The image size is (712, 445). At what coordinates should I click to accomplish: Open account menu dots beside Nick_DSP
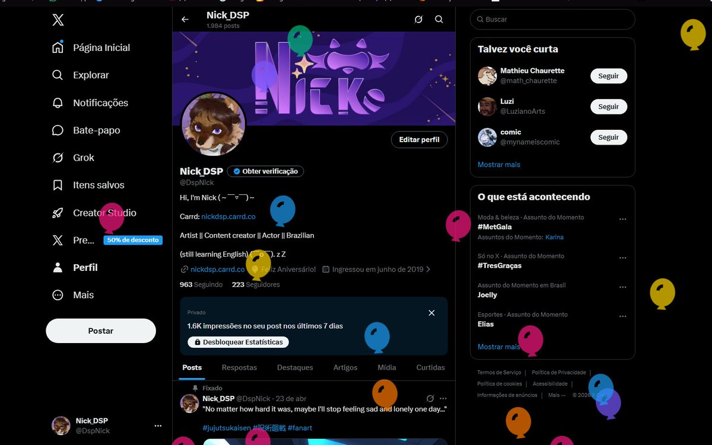coord(158,426)
